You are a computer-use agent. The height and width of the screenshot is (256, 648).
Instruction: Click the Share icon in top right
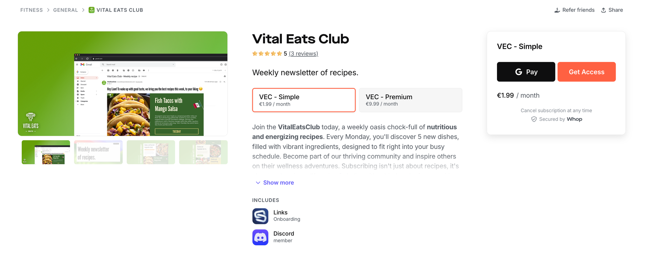[x=603, y=10]
